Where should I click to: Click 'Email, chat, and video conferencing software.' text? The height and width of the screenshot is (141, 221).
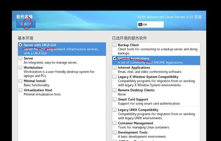[150, 72]
